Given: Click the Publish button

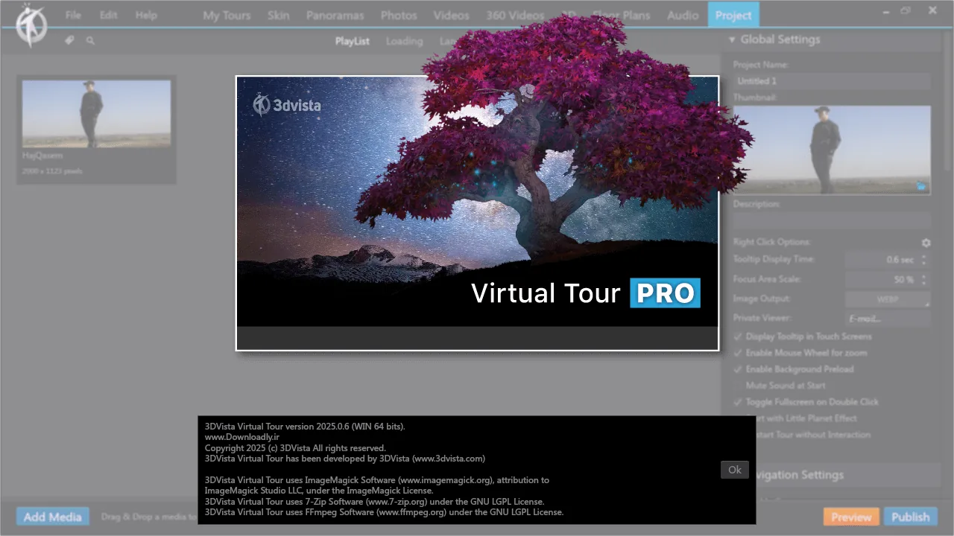Looking at the screenshot, I should (911, 517).
